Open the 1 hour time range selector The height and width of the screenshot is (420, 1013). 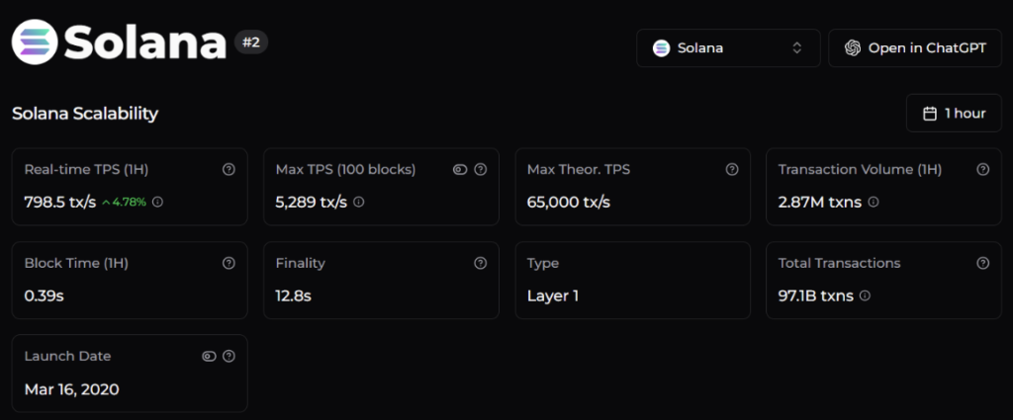[954, 113]
